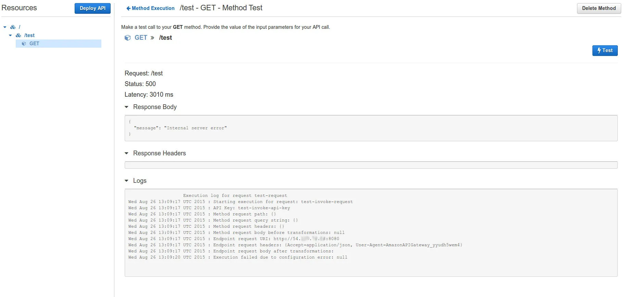Click the /test resource icon in the tree

pyautogui.click(x=18, y=35)
